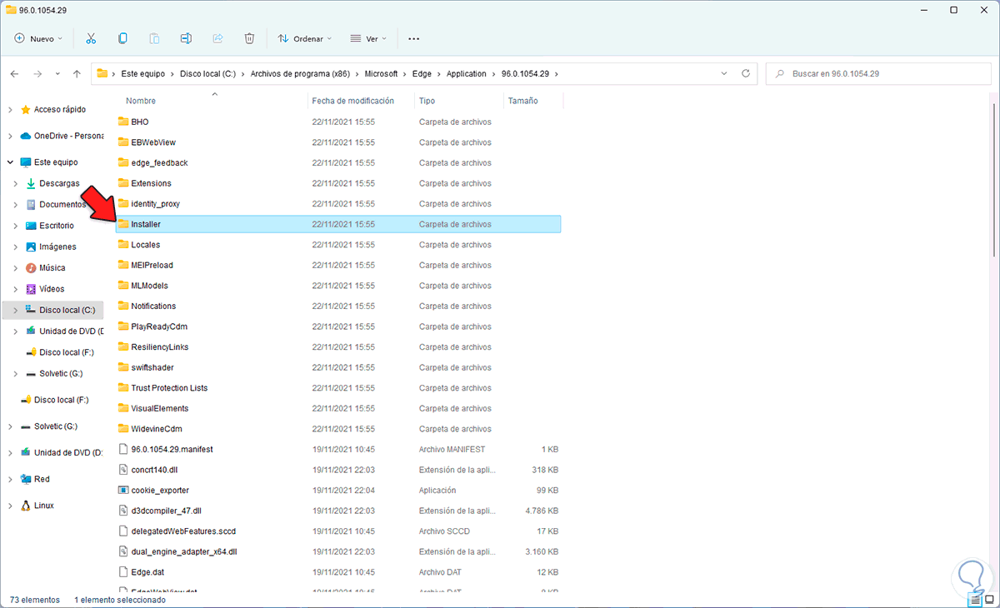Select Documentos in the sidebar

62,204
